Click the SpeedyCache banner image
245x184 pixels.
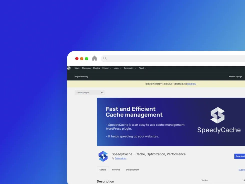point(171,122)
